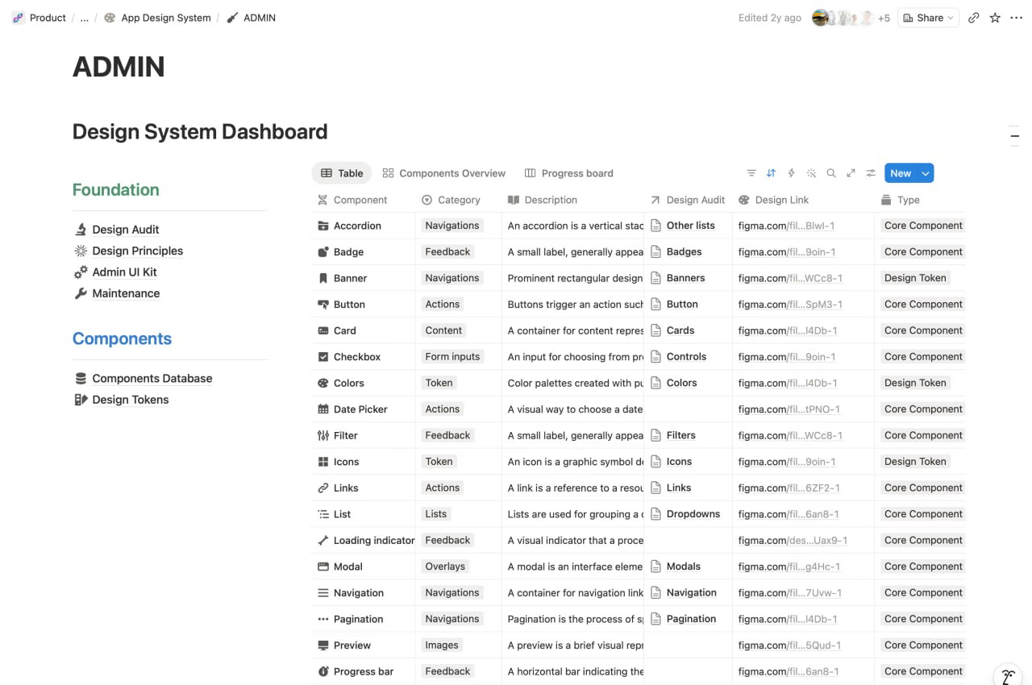Favorite this page with the star icon
1032x685 pixels.
(995, 18)
